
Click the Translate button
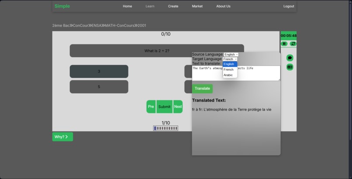[x=202, y=88]
